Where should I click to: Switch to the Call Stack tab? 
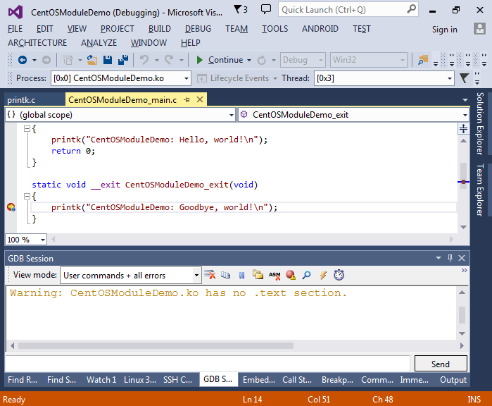[x=297, y=380]
